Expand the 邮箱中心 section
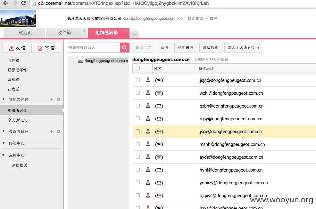The width and height of the screenshot is (316, 209). point(4,143)
